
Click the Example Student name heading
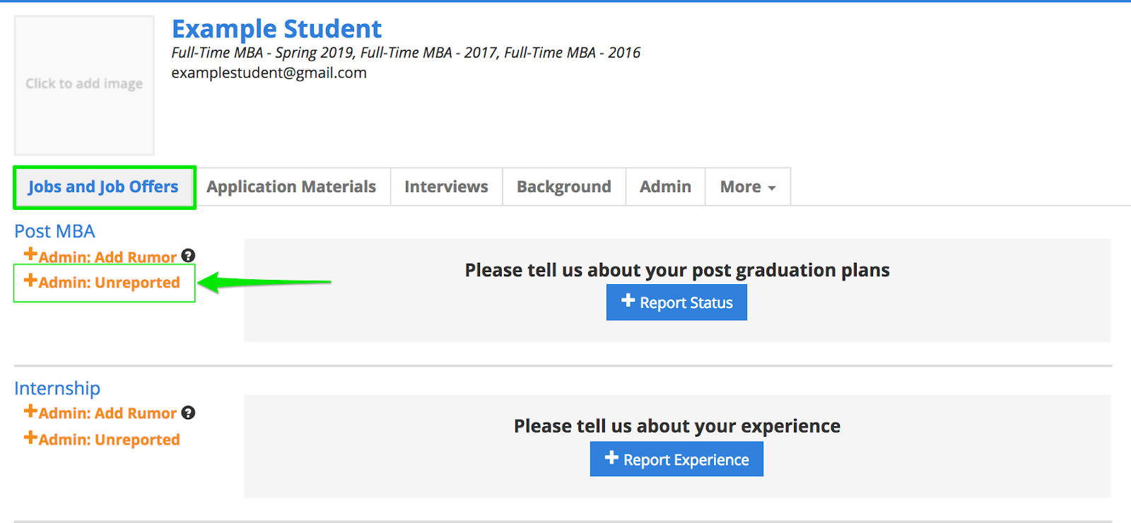click(x=276, y=29)
